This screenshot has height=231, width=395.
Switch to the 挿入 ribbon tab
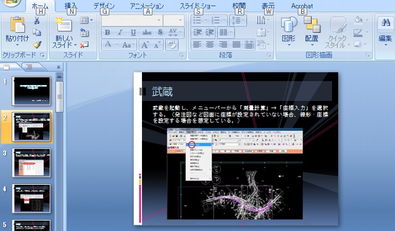tap(71, 6)
